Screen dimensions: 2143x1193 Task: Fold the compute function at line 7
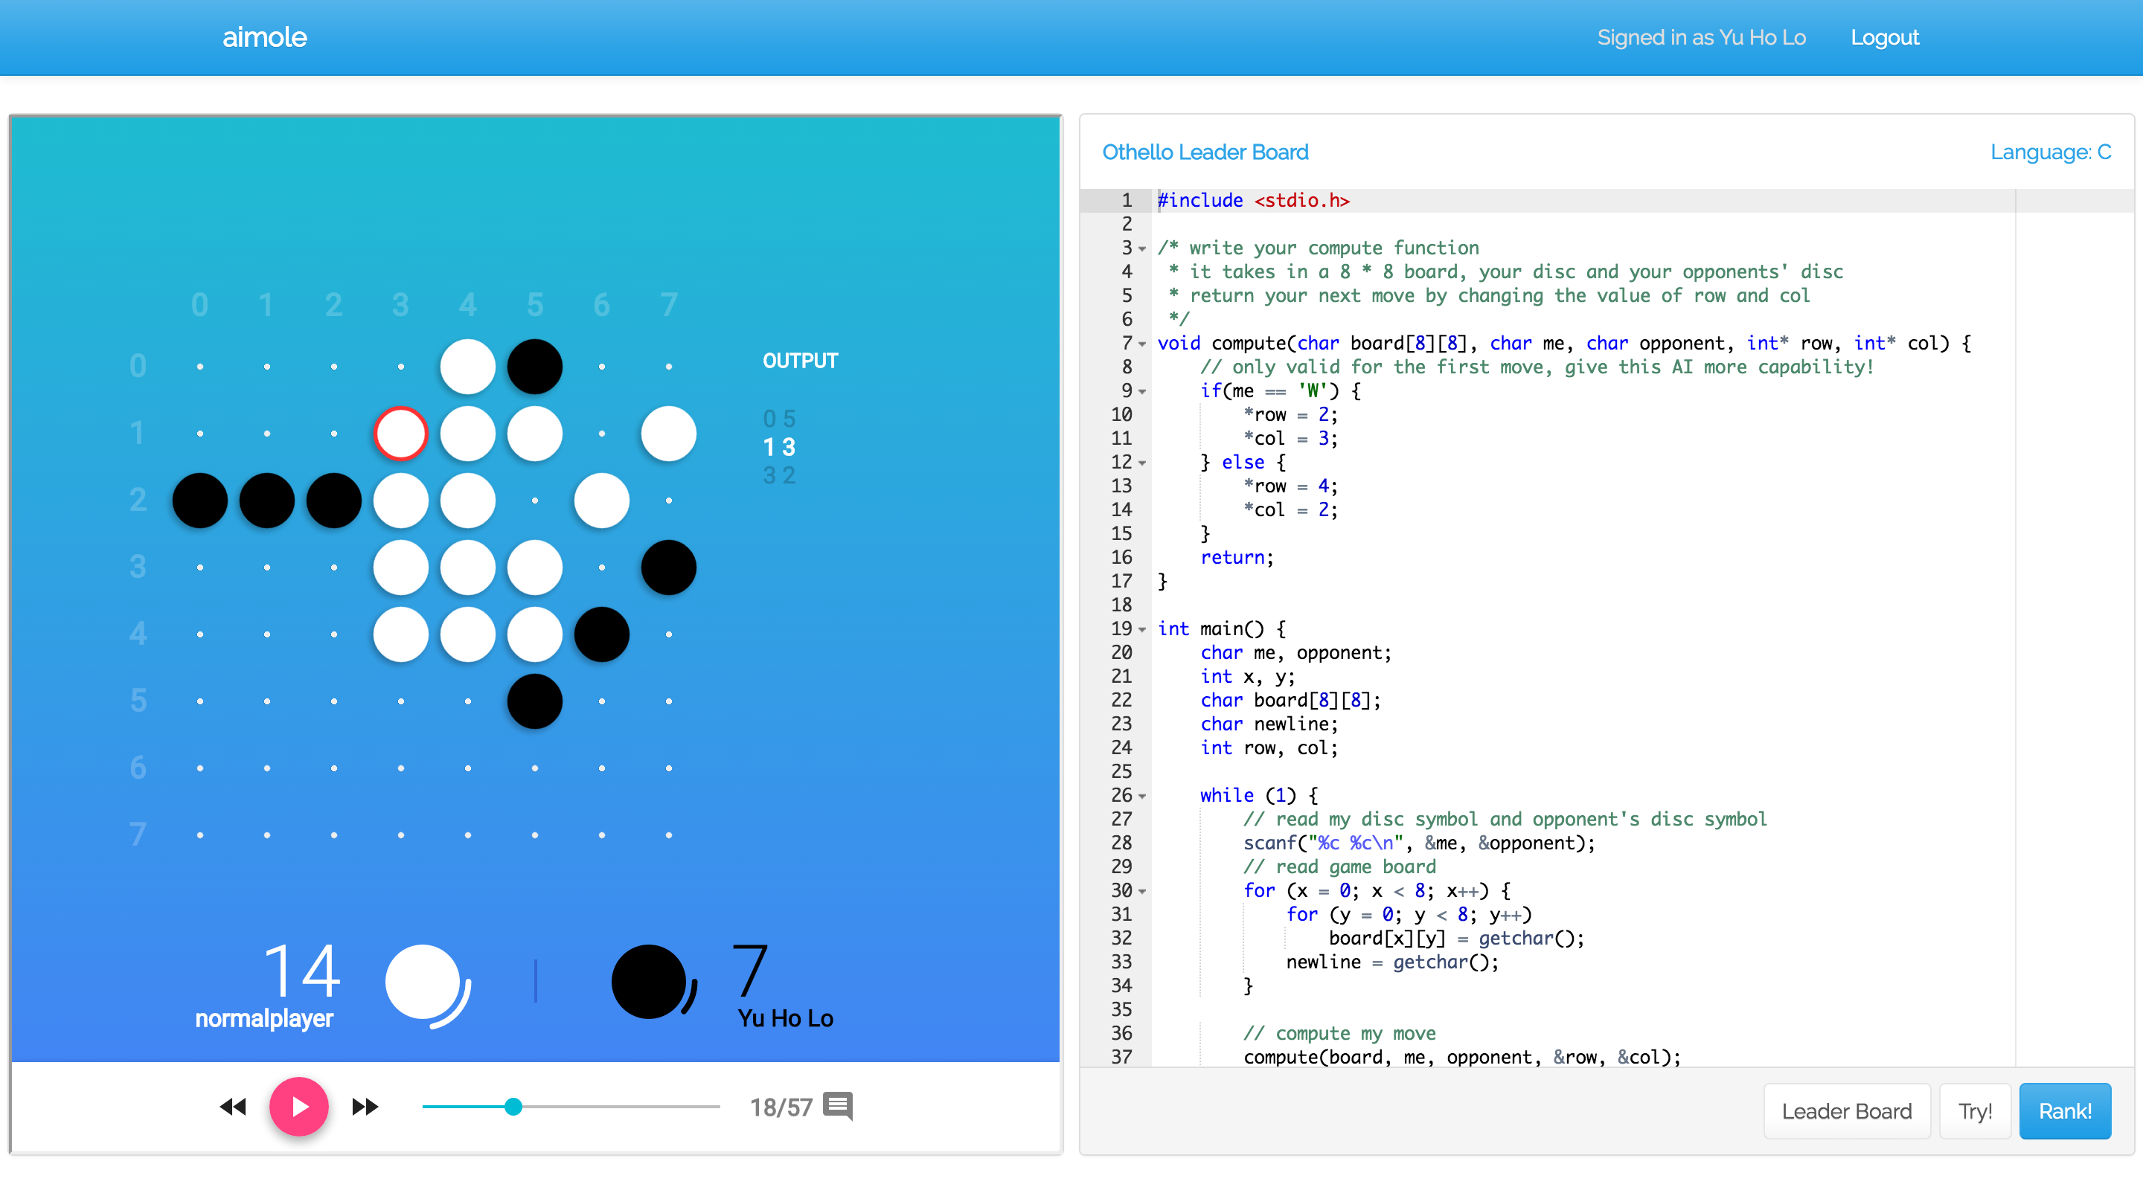point(1143,344)
